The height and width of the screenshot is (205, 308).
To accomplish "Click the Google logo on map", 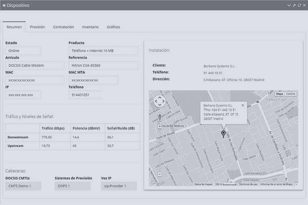I will pyautogui.click(x=157, y=182).
